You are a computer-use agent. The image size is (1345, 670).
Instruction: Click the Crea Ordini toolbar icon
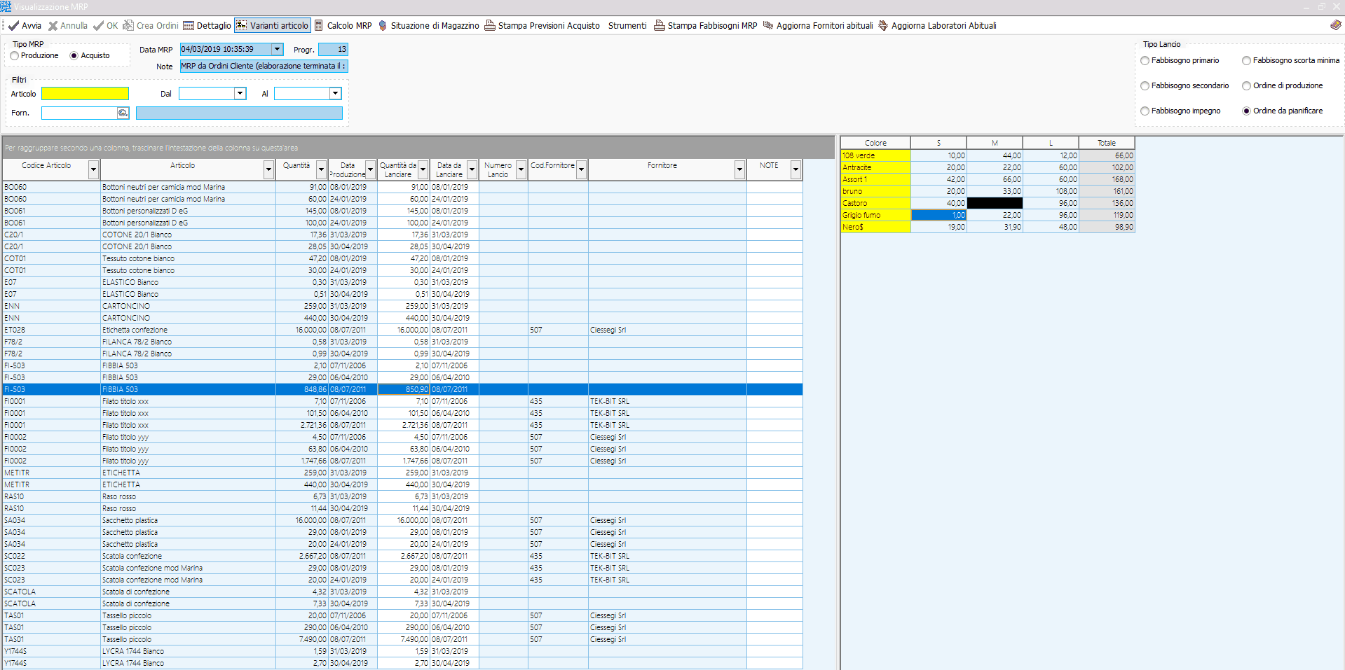click(x=151, y=26)
